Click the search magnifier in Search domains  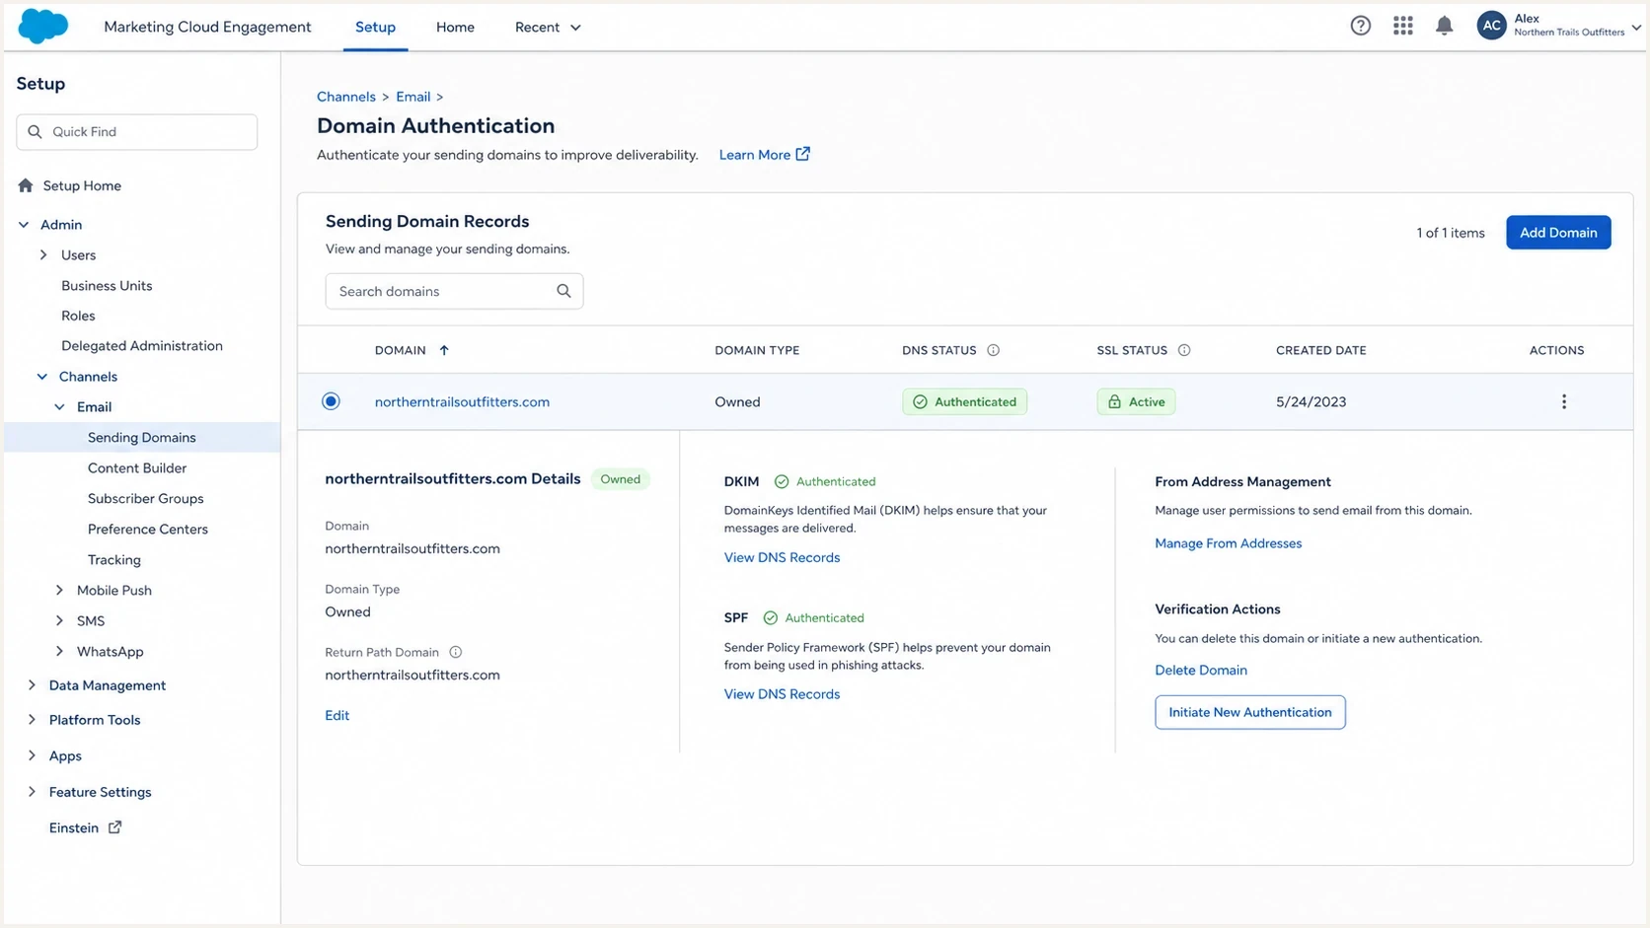pos(563,291)
